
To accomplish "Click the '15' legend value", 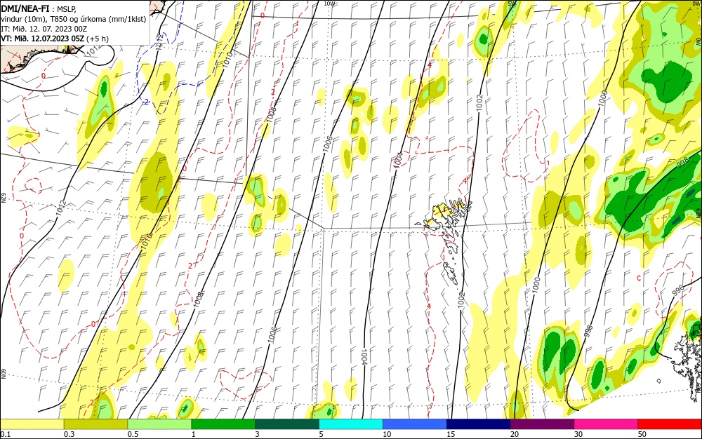I will click(451, 434).
